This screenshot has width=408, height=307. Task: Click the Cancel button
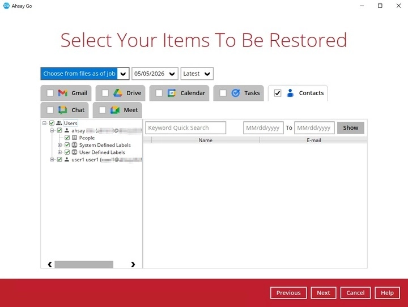(355, 293)
